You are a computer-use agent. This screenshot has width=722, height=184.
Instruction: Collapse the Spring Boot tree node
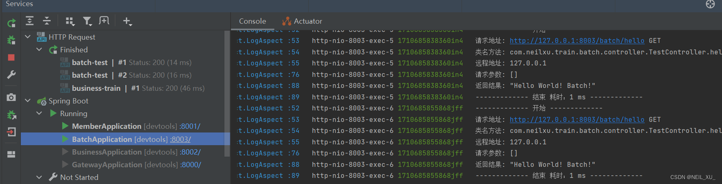pyautogui.click(x=28, y=101)
